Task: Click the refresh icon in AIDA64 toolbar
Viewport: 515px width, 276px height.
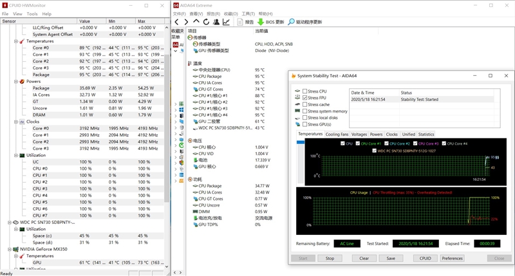Action: (x=206, y=22)
